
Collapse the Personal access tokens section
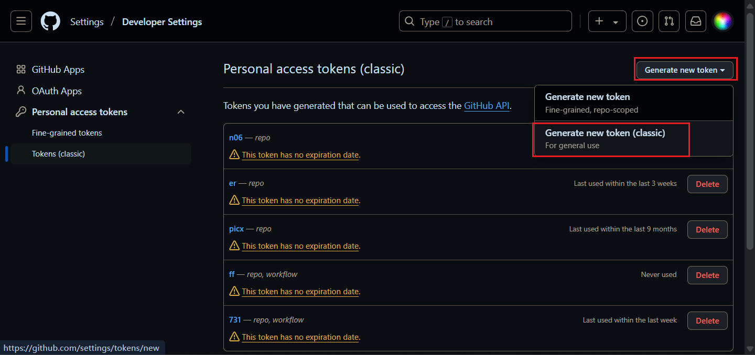pyautogui.click(x=181, y=112)
